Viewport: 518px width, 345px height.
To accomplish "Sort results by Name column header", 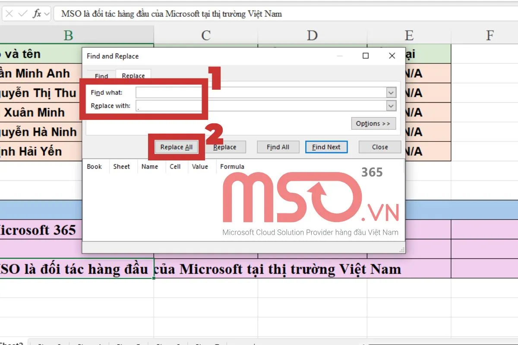I will pos(150,166).
